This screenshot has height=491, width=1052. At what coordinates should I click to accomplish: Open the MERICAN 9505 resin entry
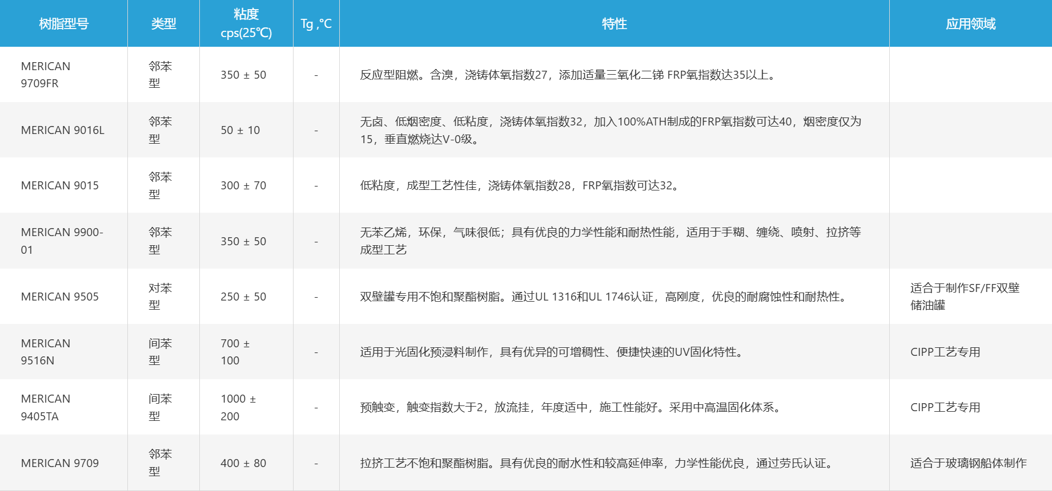pyautogui.click(x=60, y=297)
